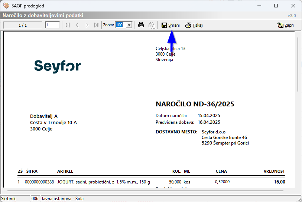The width and height of the screenshot is (302, 202).
Task: Open the Zoom dropdown arrow
Action: 129,25
